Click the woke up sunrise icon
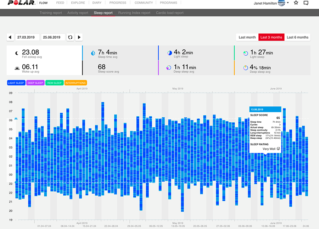 (17, 68)
